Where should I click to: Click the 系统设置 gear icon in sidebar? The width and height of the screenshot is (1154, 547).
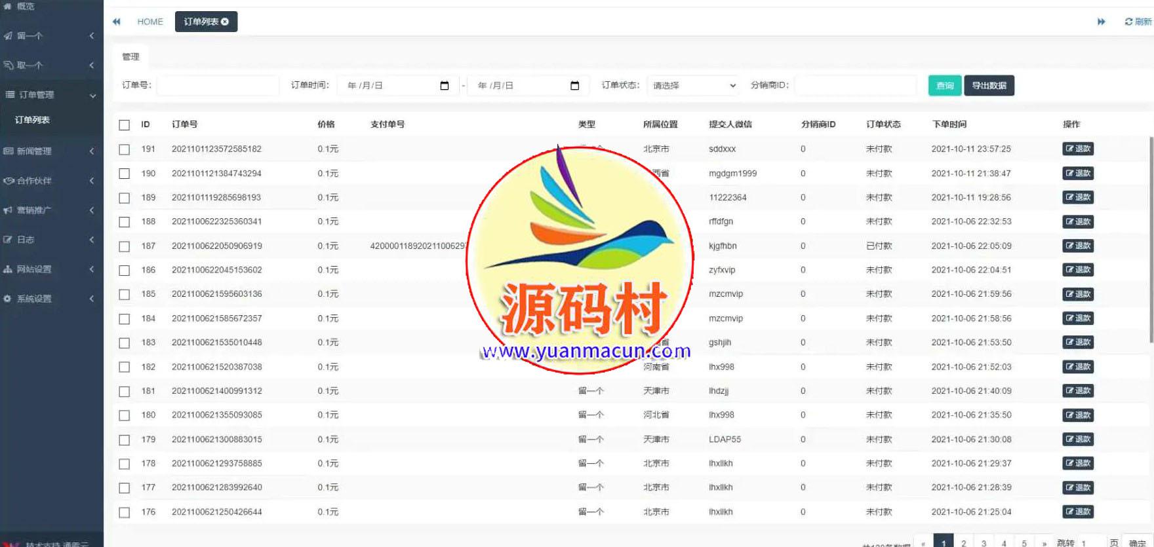[8, 299]
